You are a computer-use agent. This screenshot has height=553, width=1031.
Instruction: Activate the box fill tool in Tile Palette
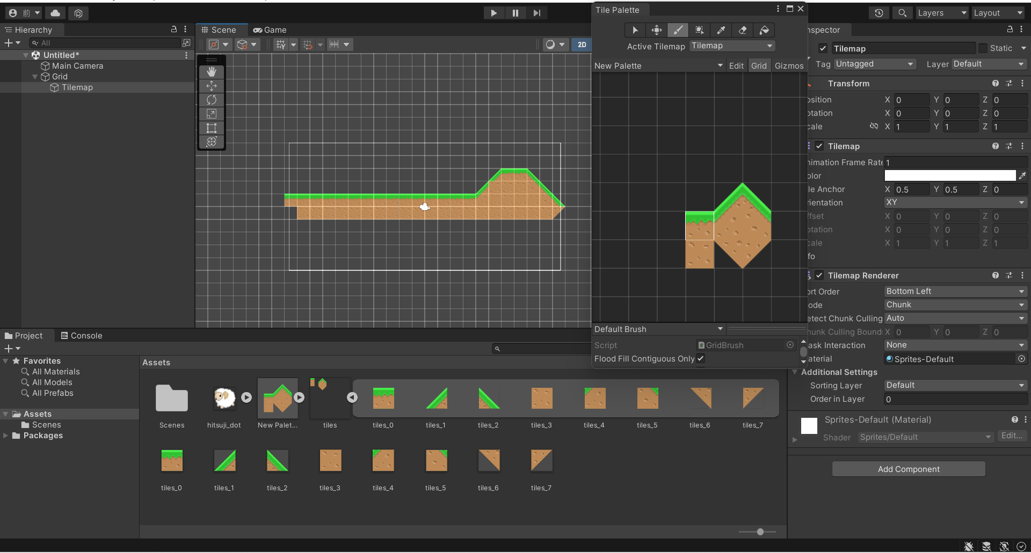click(x=699, y=30)
